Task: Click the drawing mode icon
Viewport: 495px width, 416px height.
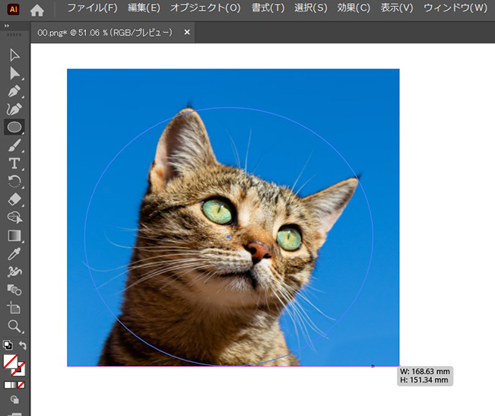Action: click(x=14, y=400)
